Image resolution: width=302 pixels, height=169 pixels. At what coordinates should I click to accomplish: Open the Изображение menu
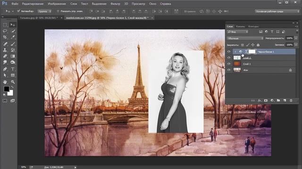pos(57,4)
